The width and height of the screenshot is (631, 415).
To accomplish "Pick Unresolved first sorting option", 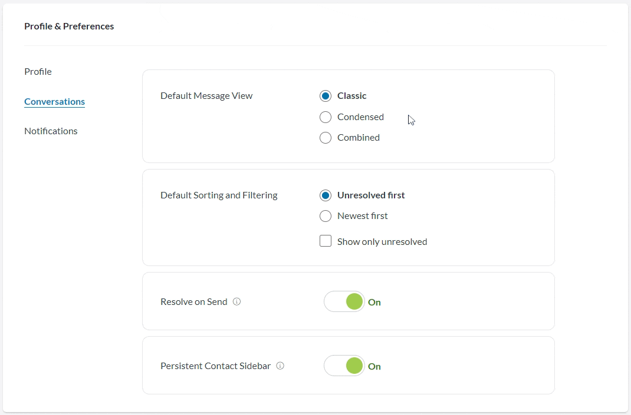I will click(x=326, y=195).
